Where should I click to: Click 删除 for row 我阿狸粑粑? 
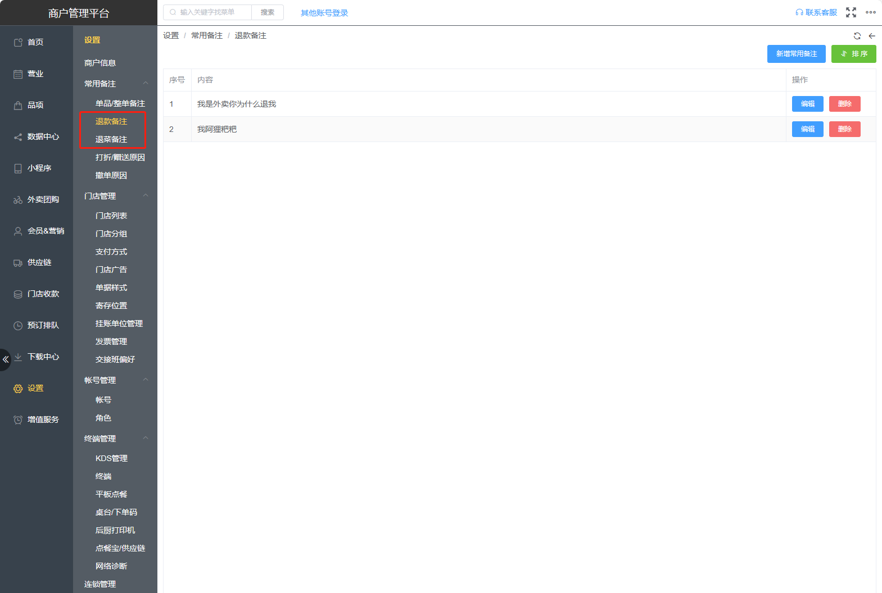tap(845, 129)
